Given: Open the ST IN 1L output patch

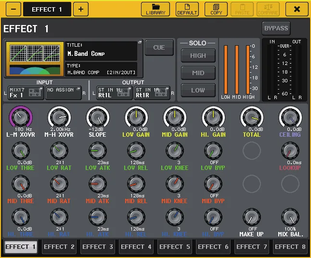Looking at the screenshot, I should tap(114, 92).
